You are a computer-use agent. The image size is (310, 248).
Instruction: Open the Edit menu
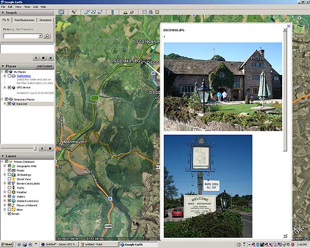[x=10, y=7]
